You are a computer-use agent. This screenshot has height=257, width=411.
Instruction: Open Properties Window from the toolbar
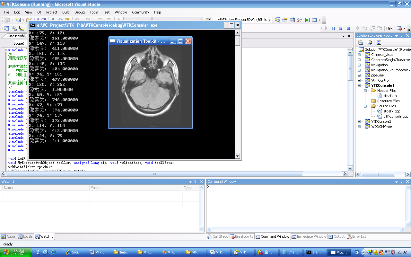click(x=285, y=20)
